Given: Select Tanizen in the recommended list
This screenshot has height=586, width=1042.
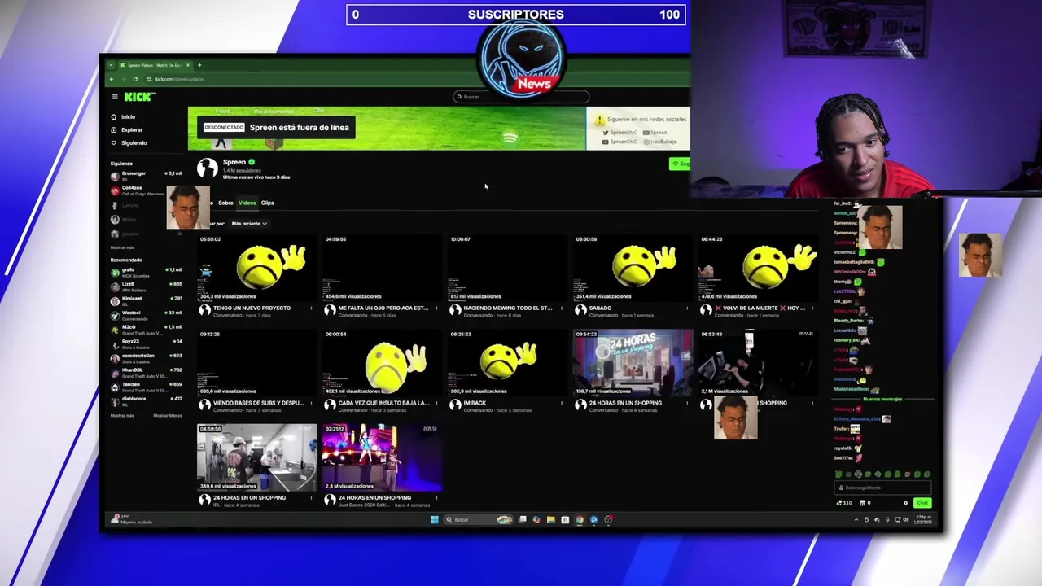Looking at the screenshot, I should point(147,386).
